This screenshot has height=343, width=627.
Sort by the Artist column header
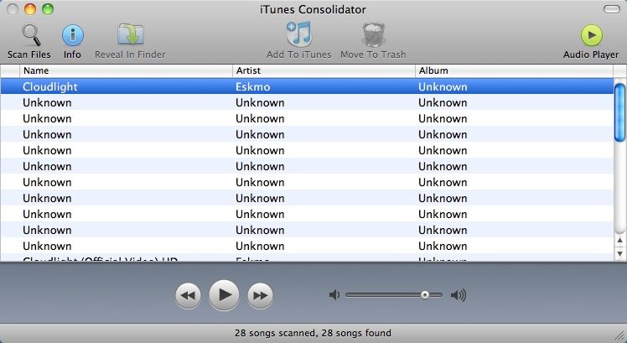[x=324, y=70]
